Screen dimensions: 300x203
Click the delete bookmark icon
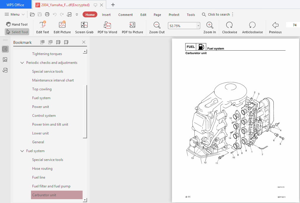point(66,42)
